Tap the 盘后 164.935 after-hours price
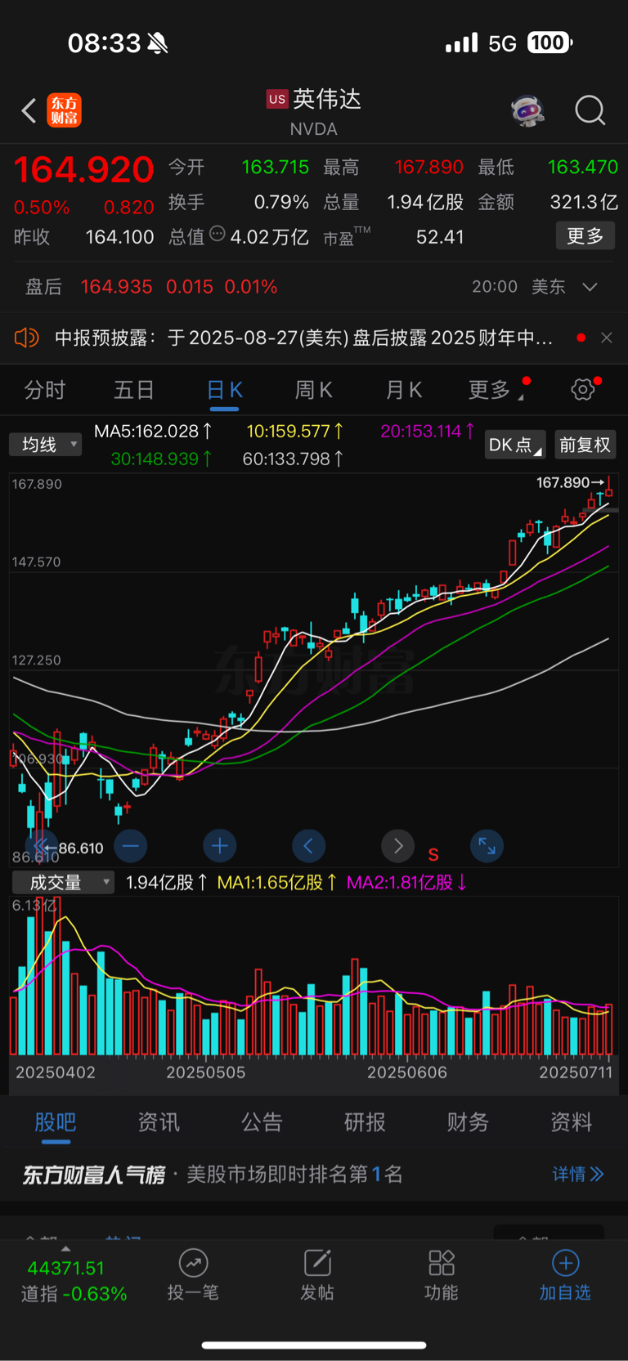The height and width of the screenshot is (1361, 628). click(x=116, y=287)
